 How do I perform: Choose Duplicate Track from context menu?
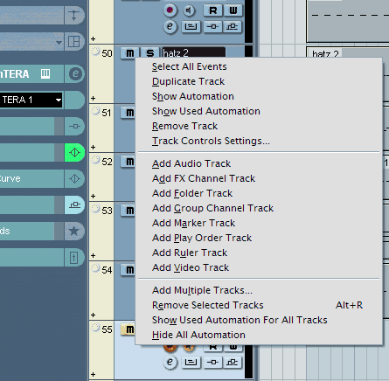[188, 81]
